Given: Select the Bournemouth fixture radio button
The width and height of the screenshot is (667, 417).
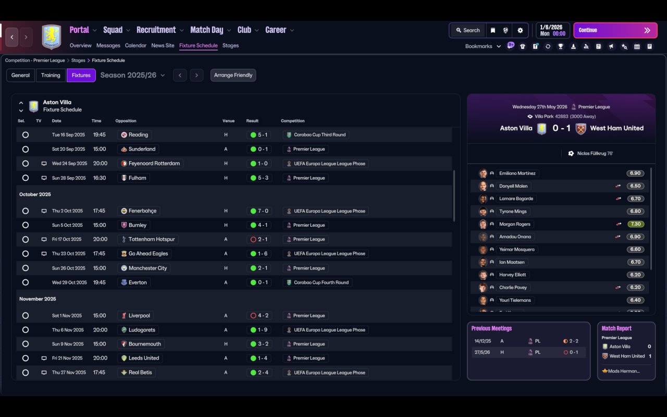Looking at the screenshot, I should (x=26, y=344).
